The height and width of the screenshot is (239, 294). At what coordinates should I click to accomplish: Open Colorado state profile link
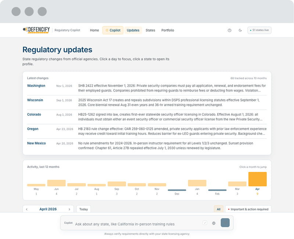point(34,114)
